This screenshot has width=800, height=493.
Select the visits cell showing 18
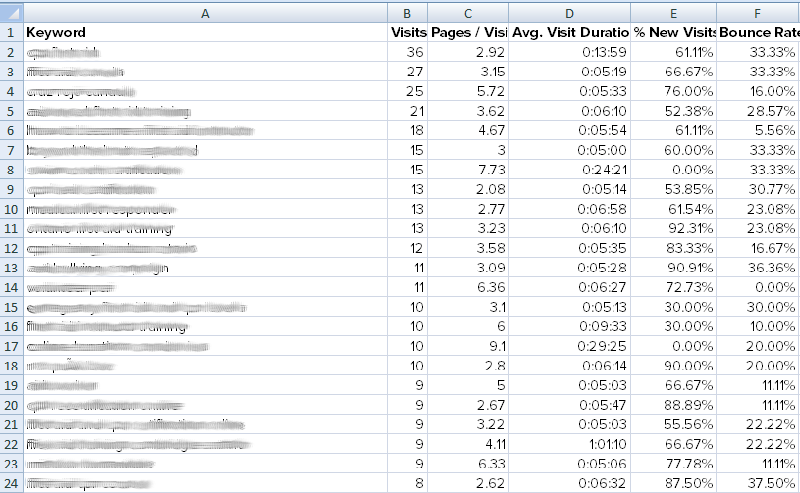(x=407, y=130)
